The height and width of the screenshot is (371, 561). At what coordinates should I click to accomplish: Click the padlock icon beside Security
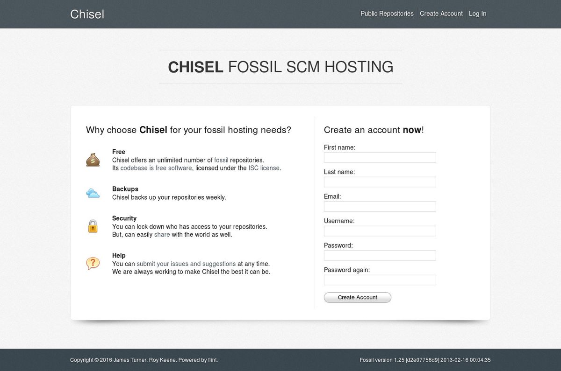point(93,226)
